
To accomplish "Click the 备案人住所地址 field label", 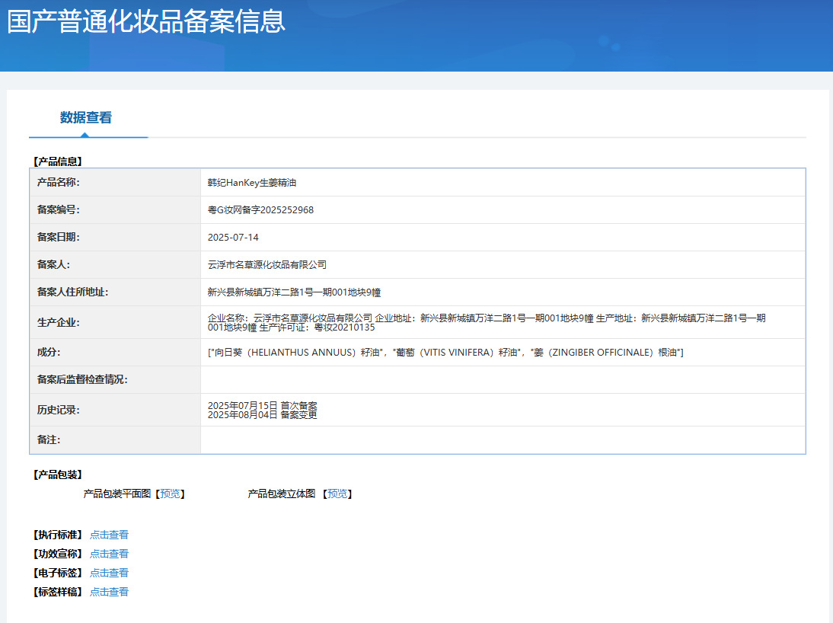I will tap(72, 292).
